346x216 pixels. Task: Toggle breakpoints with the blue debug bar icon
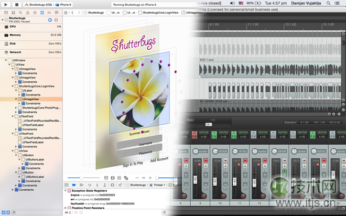[74, 185]
